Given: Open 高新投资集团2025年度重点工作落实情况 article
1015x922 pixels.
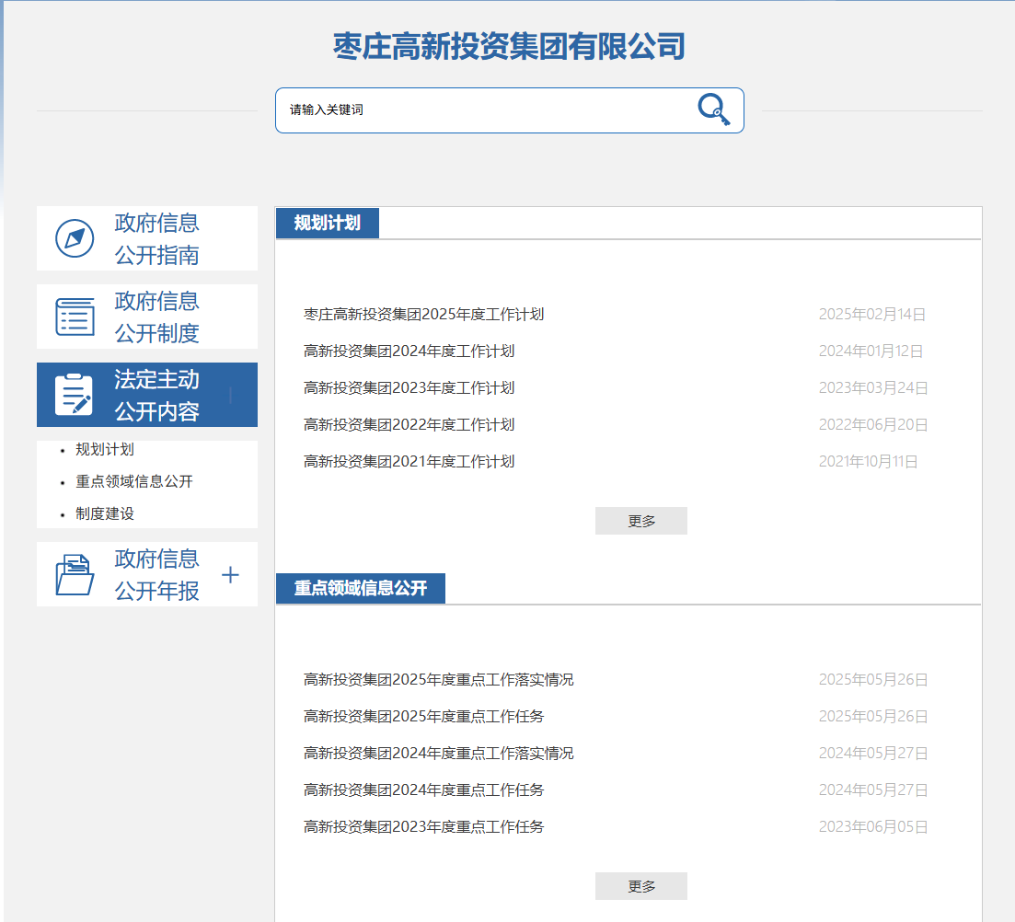Looking at the screenshot, I should [438, 680].
